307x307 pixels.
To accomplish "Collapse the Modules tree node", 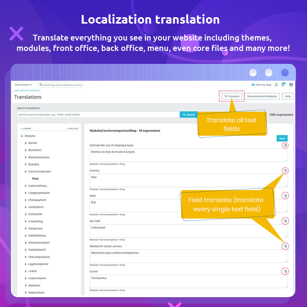I will 22,136.
